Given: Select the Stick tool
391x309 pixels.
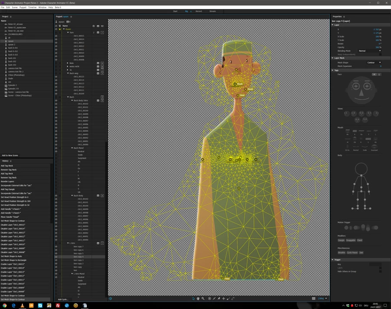Looking at the screenshot, I should point(214,299).
